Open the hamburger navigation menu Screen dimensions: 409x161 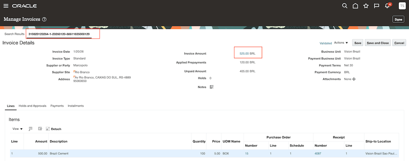tap(6, 6)
